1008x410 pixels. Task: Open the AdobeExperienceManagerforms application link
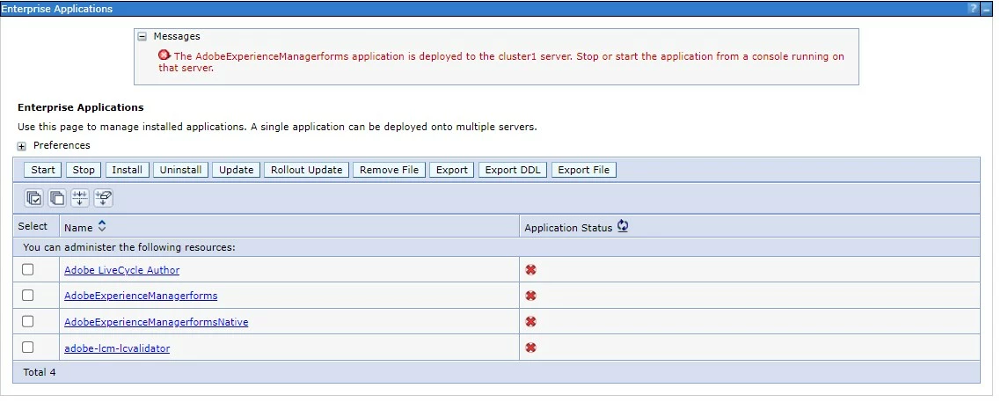(x=141, y=297)
